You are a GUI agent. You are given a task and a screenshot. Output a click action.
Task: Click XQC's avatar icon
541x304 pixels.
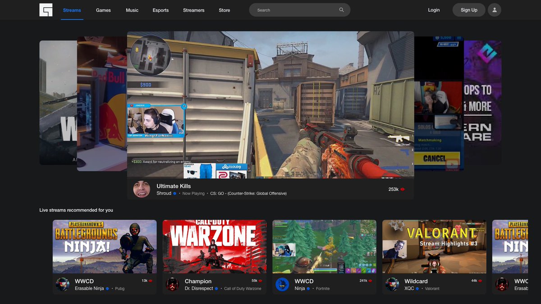[x=392, y=284]
